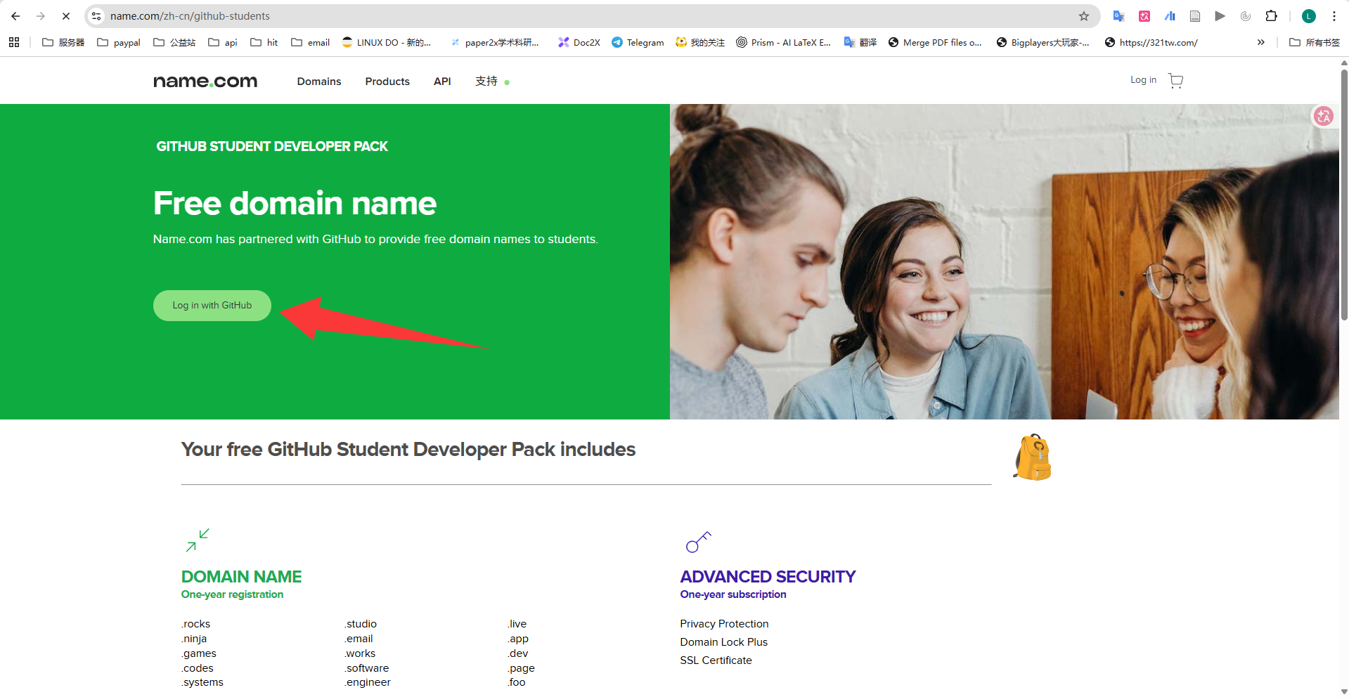Click the yellow backpack image

1033,457
